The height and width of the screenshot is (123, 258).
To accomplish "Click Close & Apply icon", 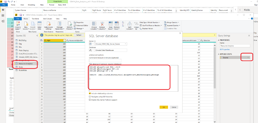I will coord(18,24).
